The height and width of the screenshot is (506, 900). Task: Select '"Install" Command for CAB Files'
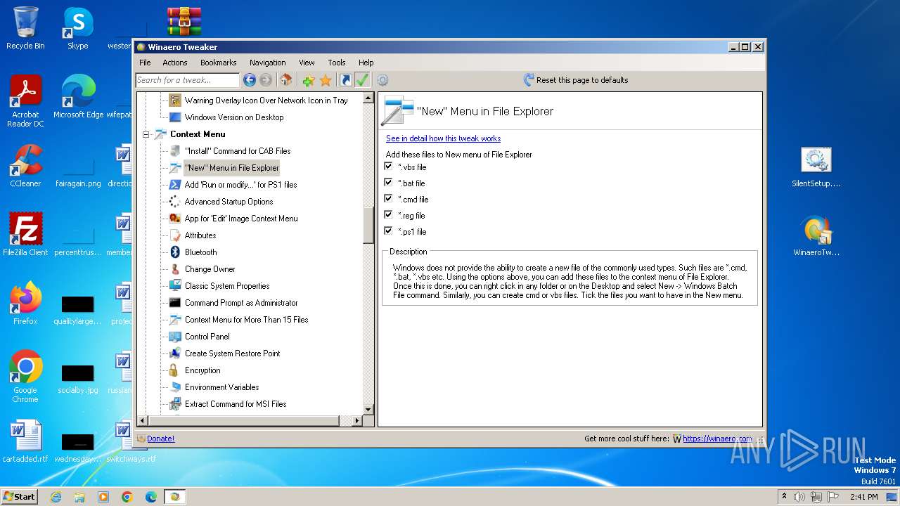[x=237, y=151]
